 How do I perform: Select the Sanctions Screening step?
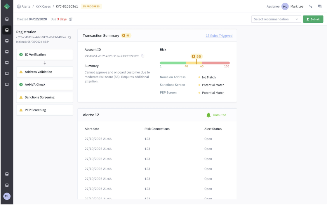[44, 97]
